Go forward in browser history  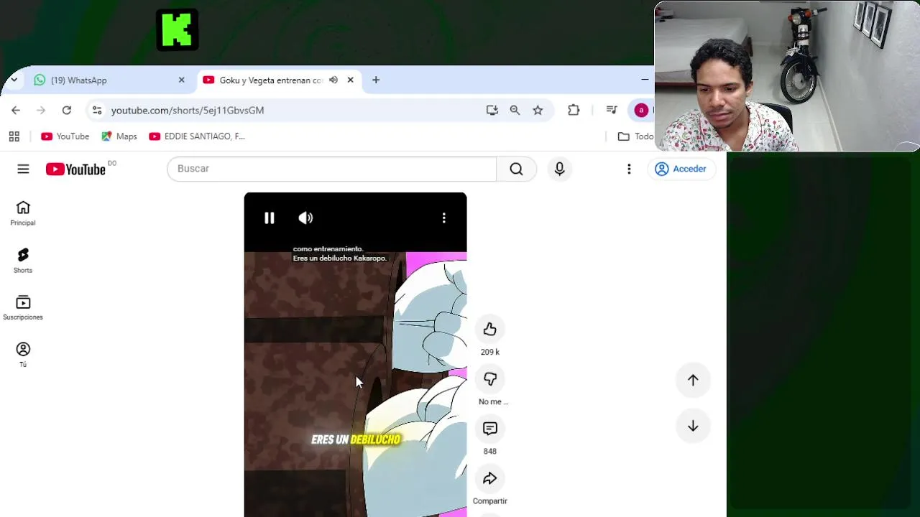(x=41, y=110)
